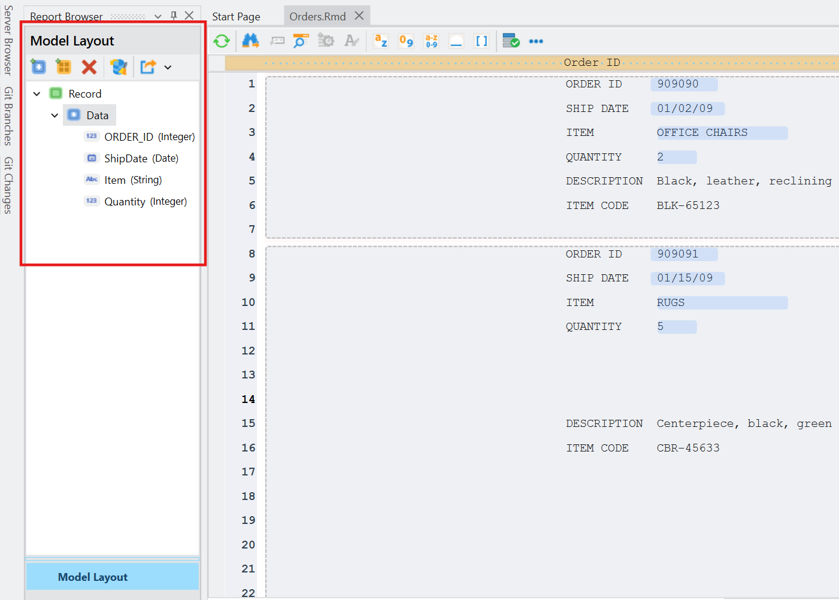This screenshot has width=839, height=600.
Task: Switch to the Start Page tab
Action: (236, 17)
